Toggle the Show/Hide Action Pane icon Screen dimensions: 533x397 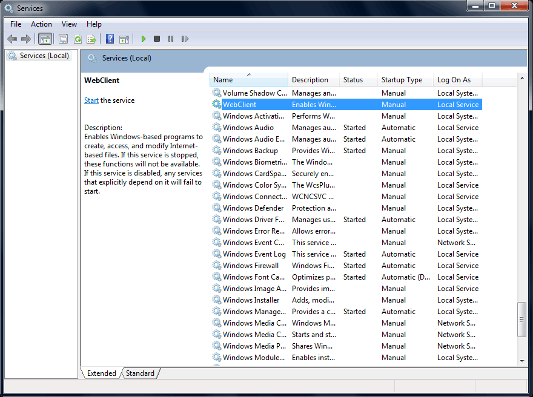click(124, 39)
